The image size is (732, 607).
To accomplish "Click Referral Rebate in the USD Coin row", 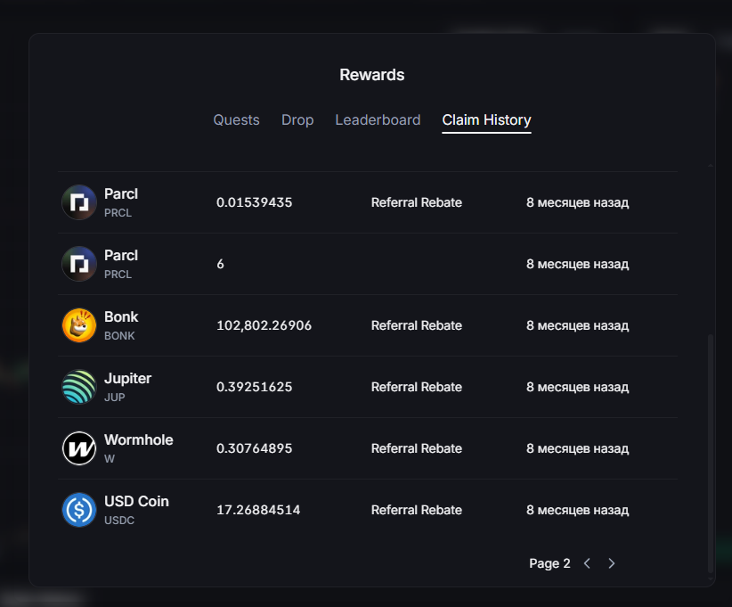I will coord(417,510).
